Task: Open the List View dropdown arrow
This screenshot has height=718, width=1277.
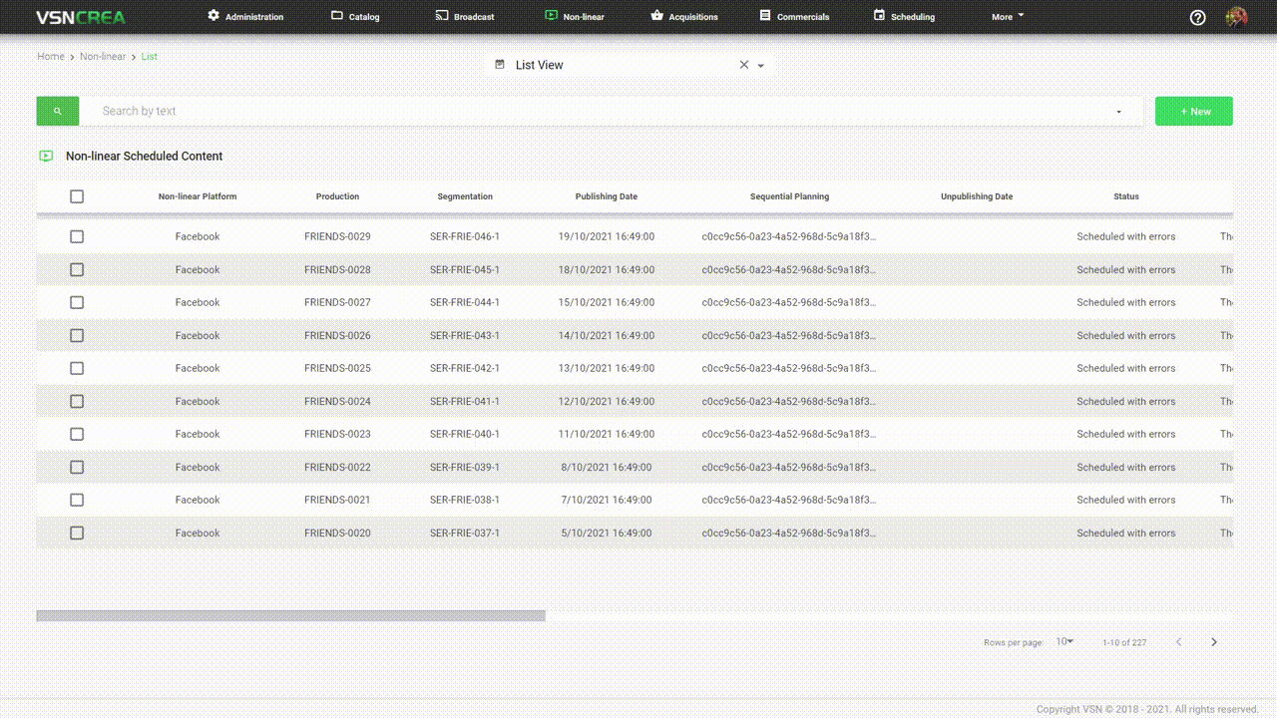Action: tap(761, 66)
